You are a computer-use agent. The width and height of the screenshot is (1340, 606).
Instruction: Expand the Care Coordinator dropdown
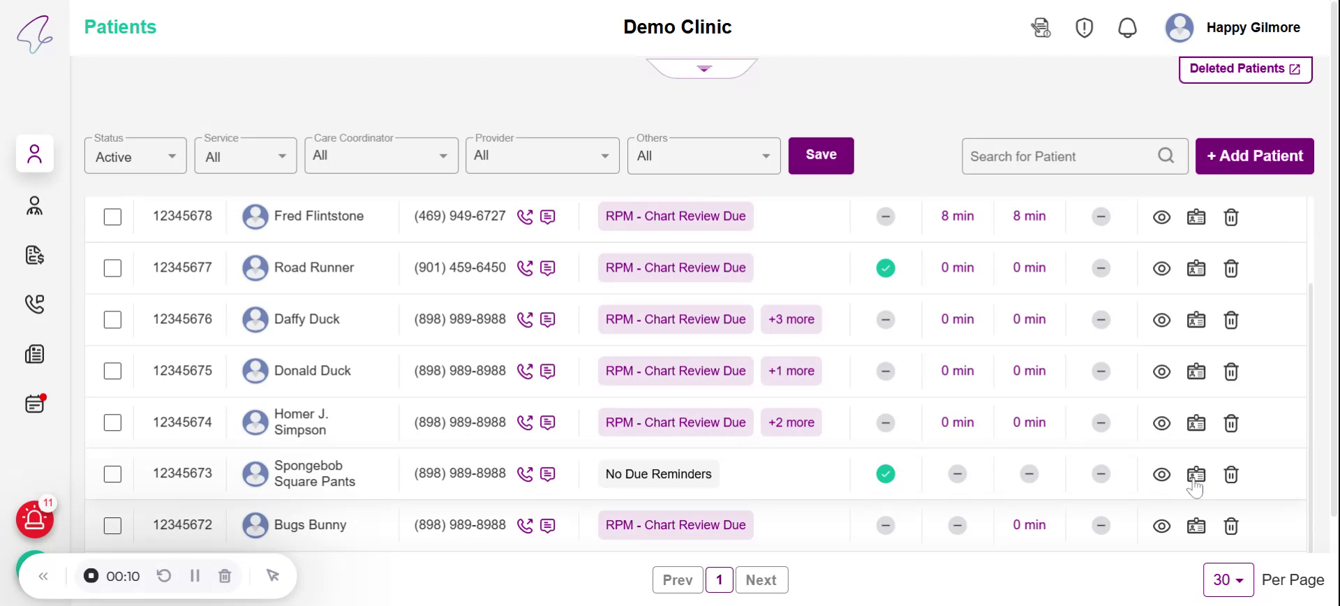381,156
